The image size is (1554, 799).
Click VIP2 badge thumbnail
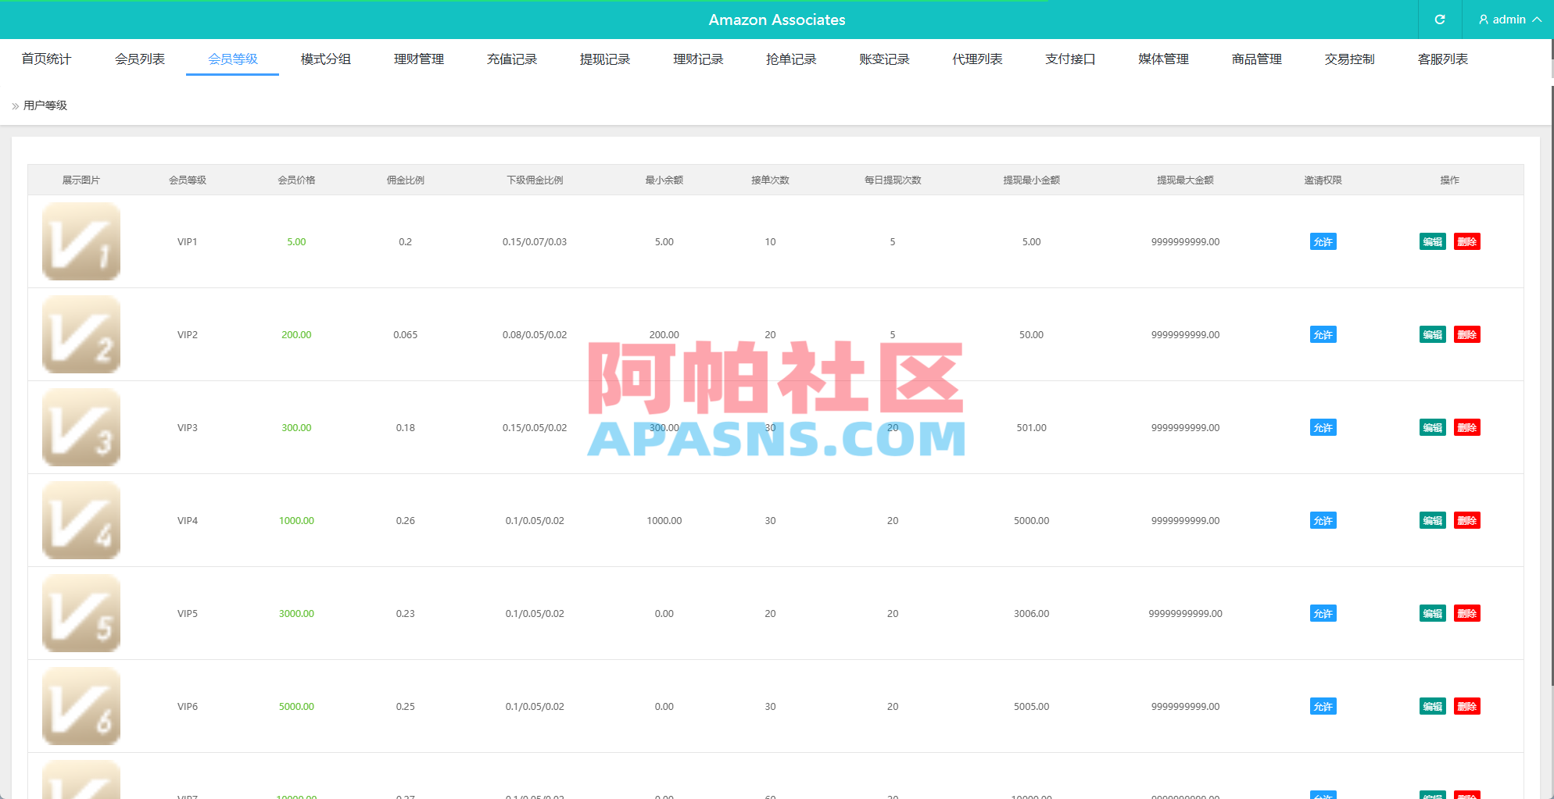tap(81, 334)
